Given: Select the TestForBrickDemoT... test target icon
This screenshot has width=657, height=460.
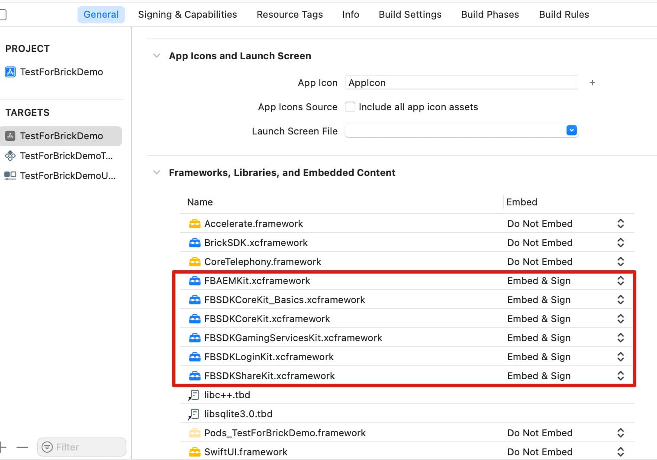Looking at the screenshot, I should [x=10, y=156].
